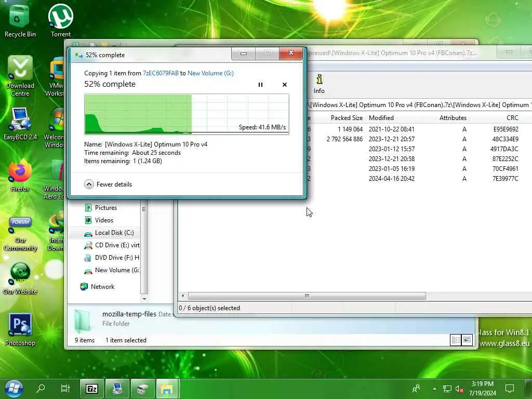Open network status tray icon
This screenshot has height=399, width=532.
[x=447, y=389]
